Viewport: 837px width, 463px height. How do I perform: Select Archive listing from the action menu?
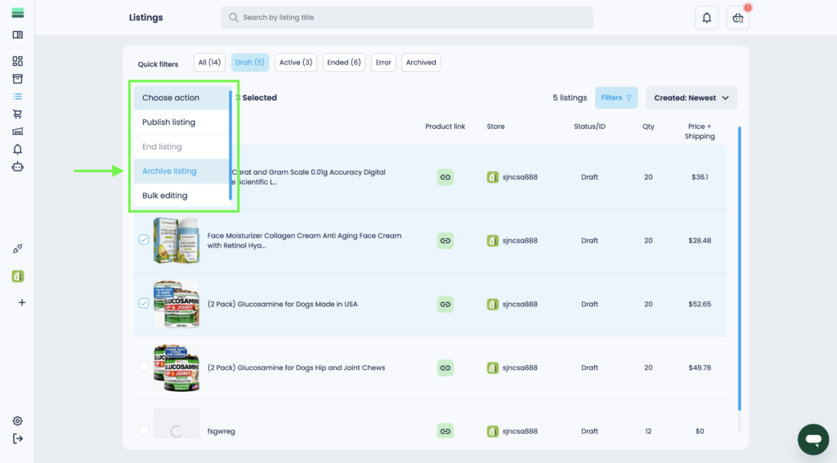170,171
